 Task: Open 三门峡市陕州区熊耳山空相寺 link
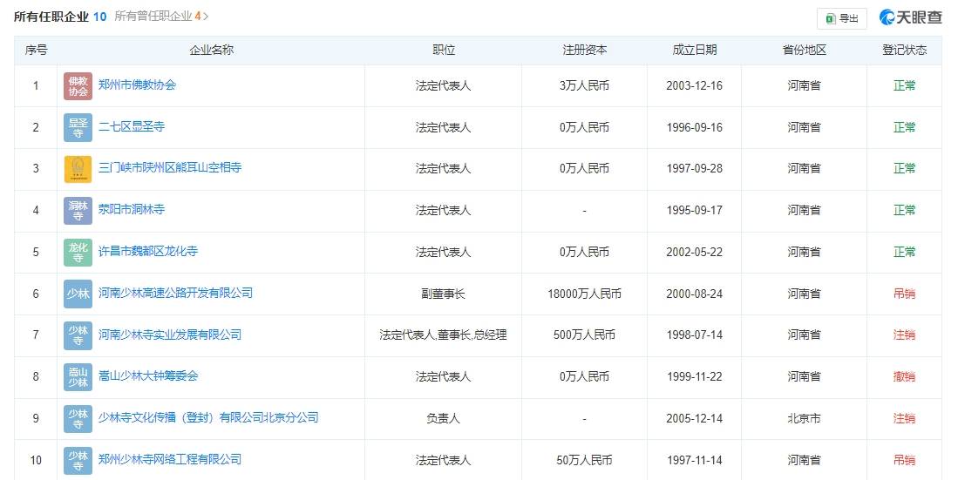point(169,168)
